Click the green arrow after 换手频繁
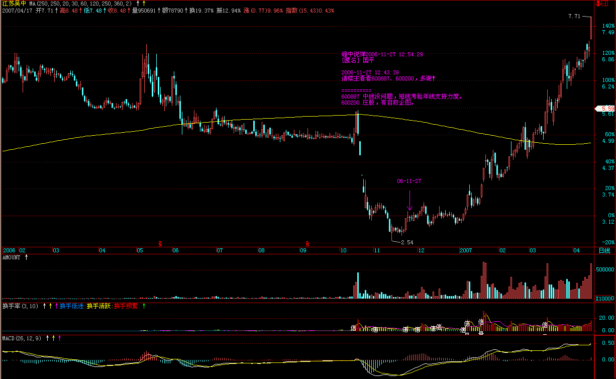The width and height of the screenshot is (616, 379). [144, 306]
